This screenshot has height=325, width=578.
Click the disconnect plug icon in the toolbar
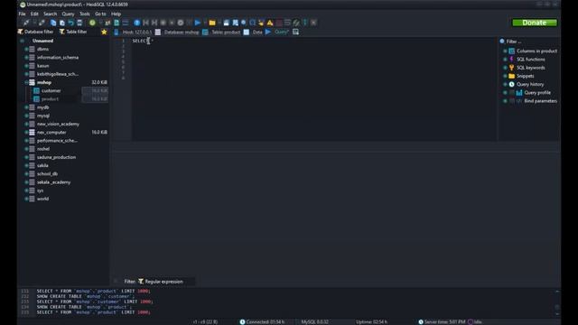tap(42, 23)
